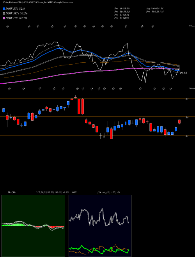The width and height of the screenshot is (195, 257).
Task: Click the ADX panel title
Action: [x=74, y=192]
